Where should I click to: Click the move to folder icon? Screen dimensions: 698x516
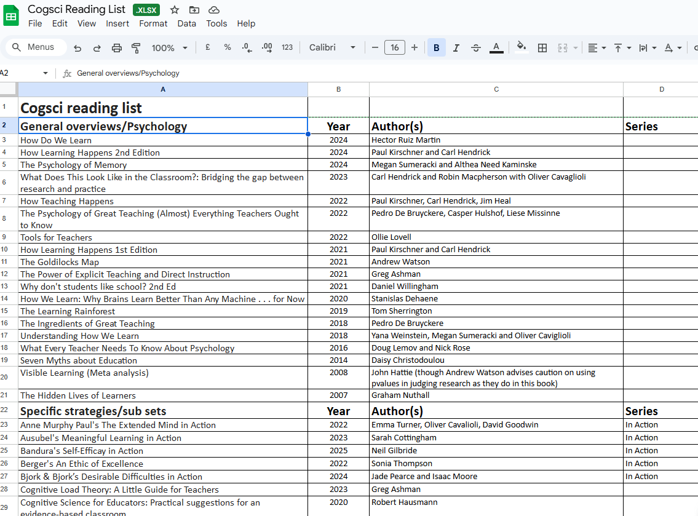[x=194, y=10]
